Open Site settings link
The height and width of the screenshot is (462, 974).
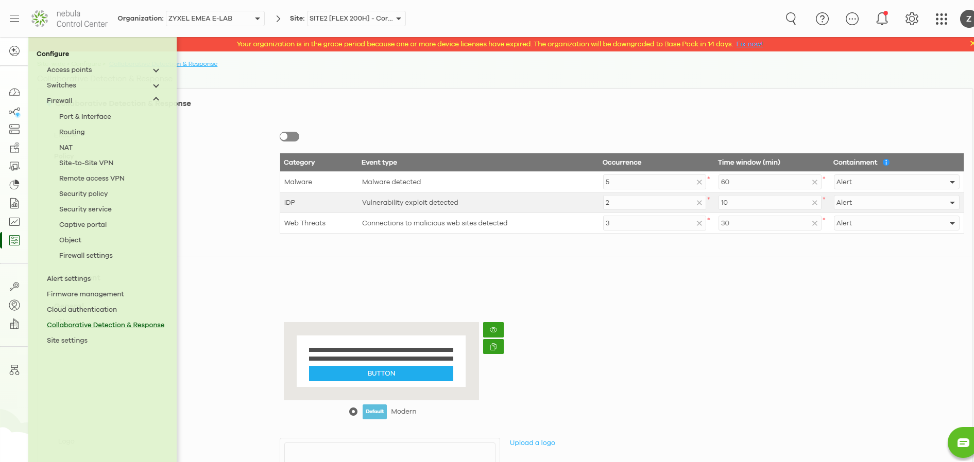pos(67,341)
